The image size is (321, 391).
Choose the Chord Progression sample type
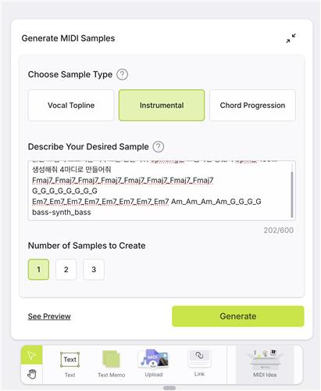pos(252,106)
